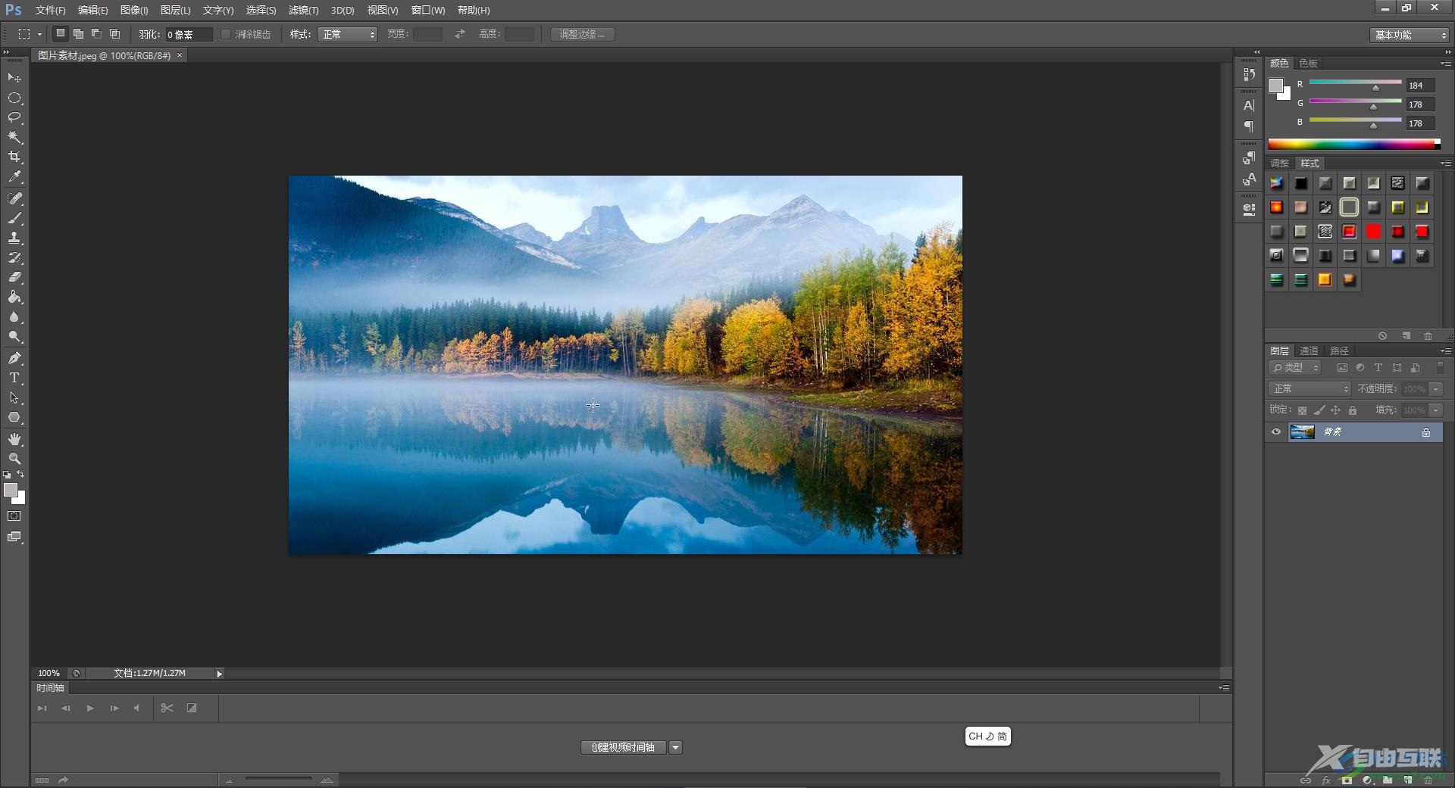Select the Magic Wand tool
Viewport: 1455px width, 788px height.
[x=14, y=137]
